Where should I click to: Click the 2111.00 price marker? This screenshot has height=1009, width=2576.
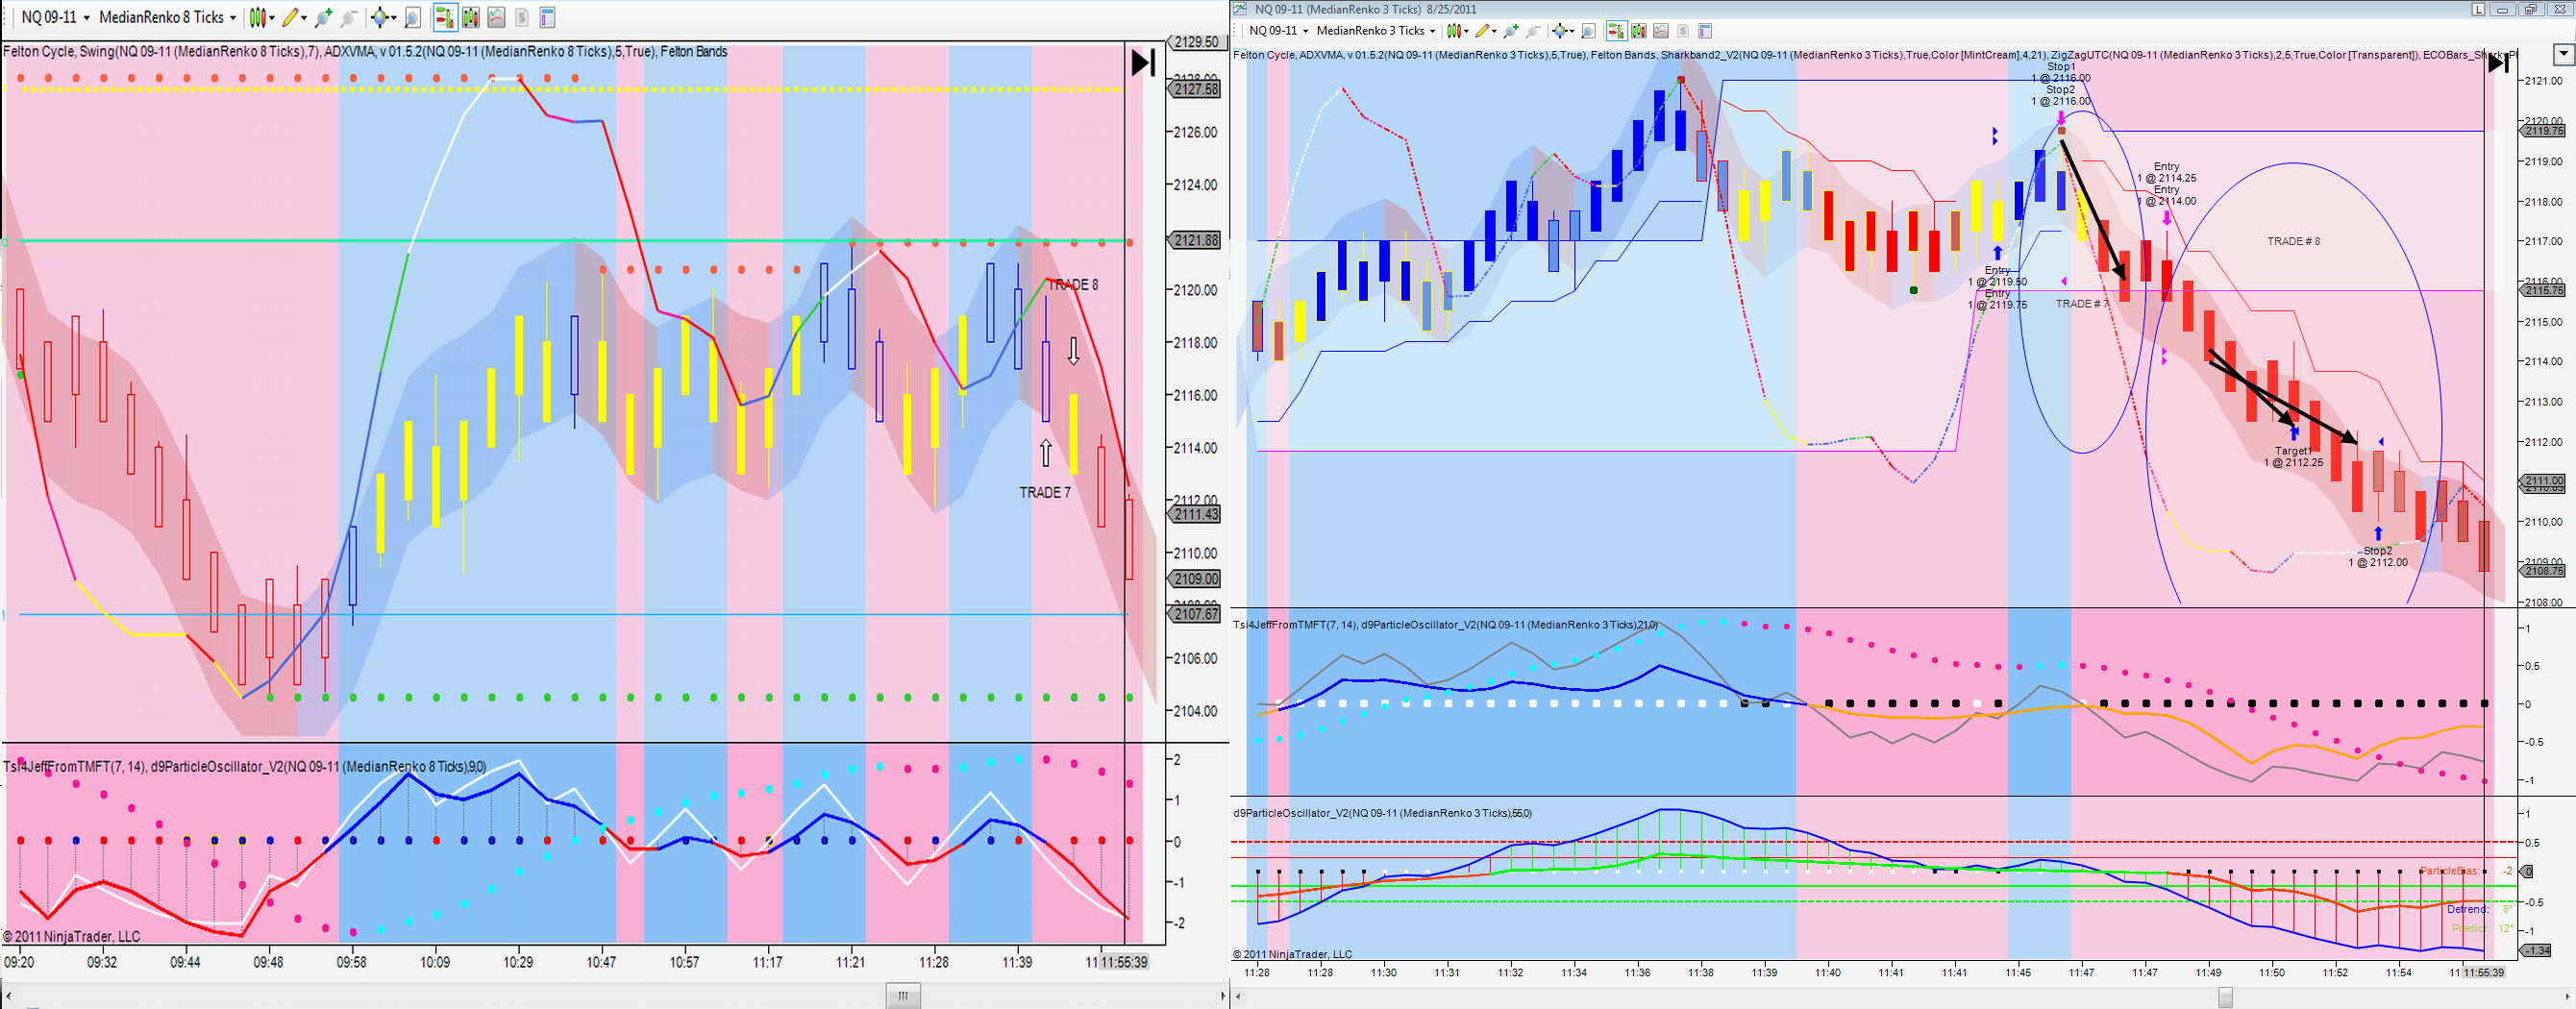(x=2544, y=481)
